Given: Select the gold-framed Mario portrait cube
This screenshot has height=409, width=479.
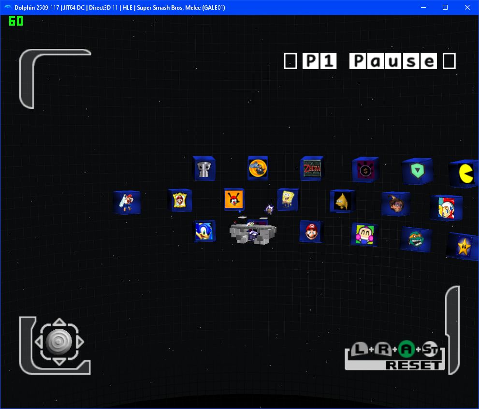Looking at the screenshot, I should [180, 200].
